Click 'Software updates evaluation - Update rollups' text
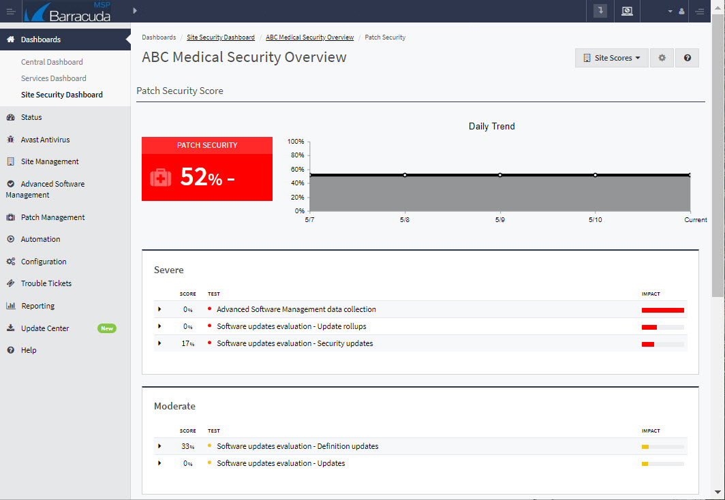Viewport: 725px width, 500px height. tap(292, 326)
